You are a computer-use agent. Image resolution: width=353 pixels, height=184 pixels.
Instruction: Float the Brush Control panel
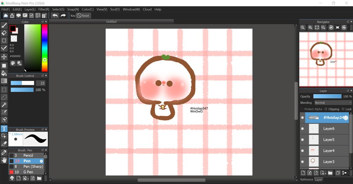pos(42,75)
